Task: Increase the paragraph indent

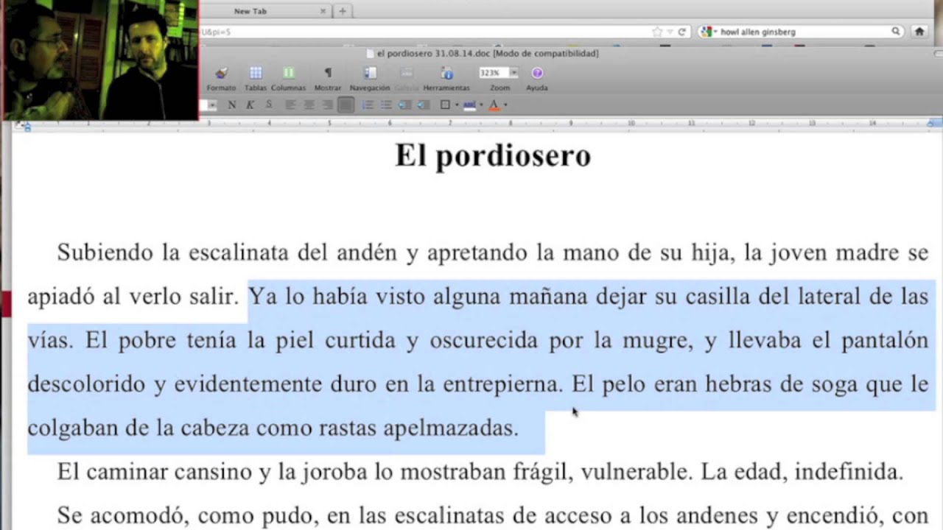Action: pos(423,105)
